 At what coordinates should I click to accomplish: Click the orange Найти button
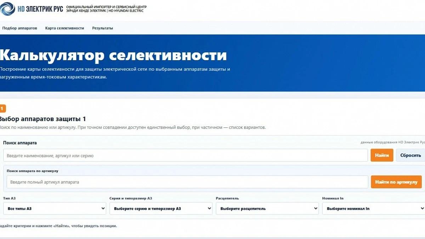(x=382, y=155)
